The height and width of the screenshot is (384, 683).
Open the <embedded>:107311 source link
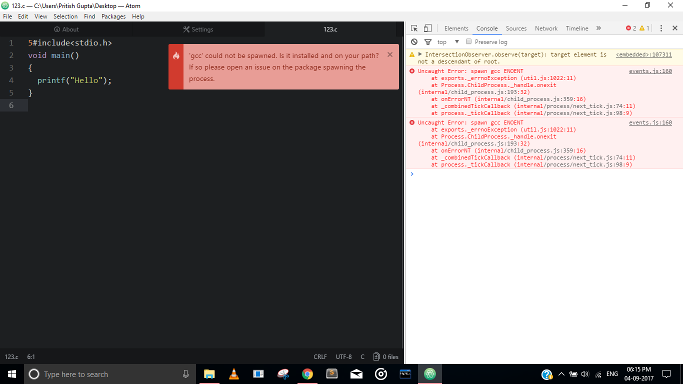click(644, 54)
